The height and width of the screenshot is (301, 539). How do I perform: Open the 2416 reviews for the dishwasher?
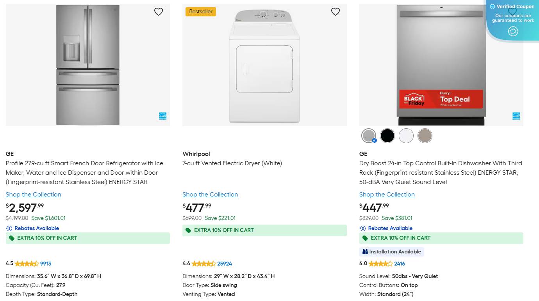pos(400,264)
